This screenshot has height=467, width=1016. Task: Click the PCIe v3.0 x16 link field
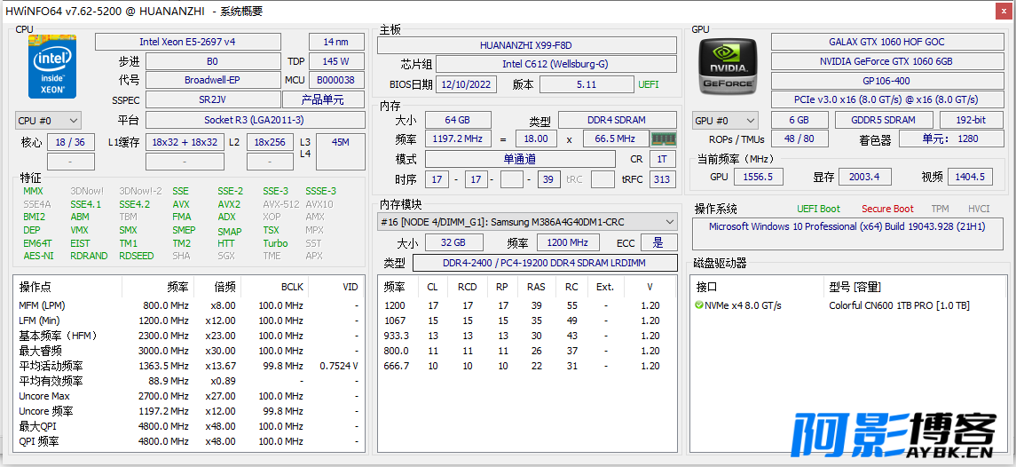click(886, 100)
